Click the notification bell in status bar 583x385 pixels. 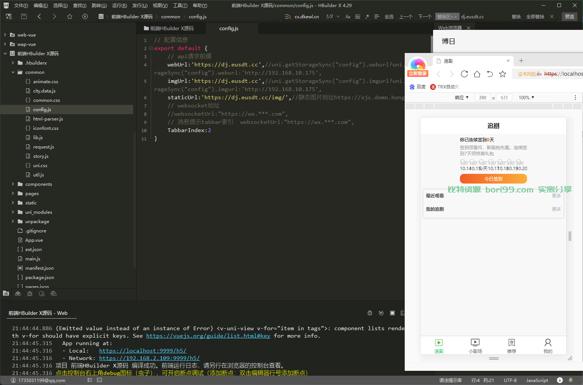pyautogui.click(x=570, y=380)
